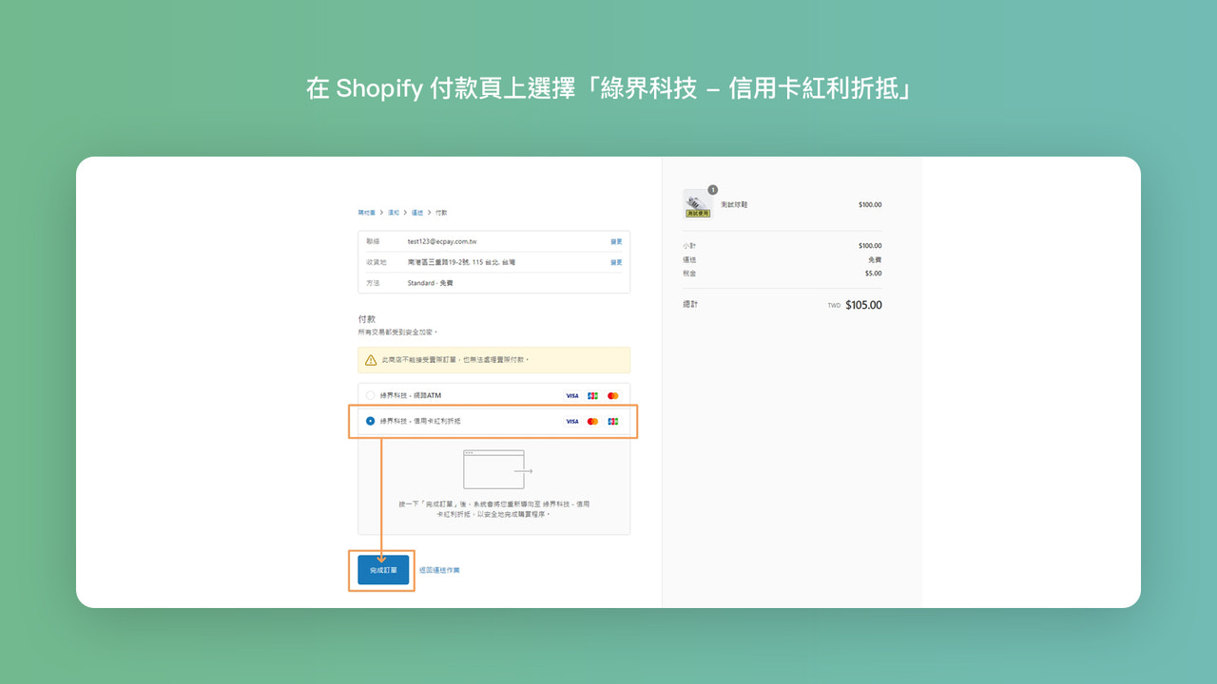1217x684 pixels.
Task: Click the redirect text mentioning 完成訂單
Action: point(493,508)
